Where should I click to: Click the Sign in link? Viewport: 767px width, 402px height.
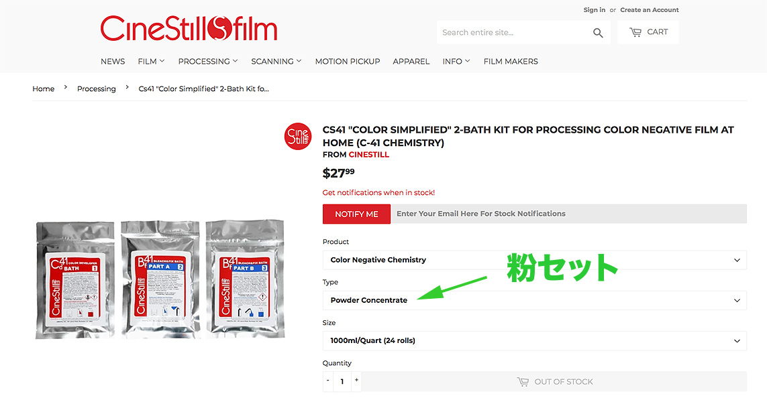pos(594,10)
